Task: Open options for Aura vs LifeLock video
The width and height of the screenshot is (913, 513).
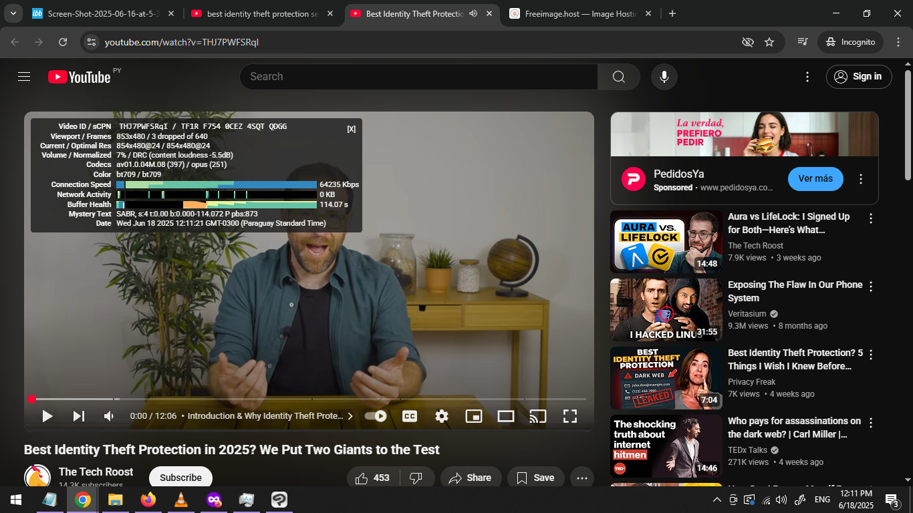Action: tap(871, 218)
